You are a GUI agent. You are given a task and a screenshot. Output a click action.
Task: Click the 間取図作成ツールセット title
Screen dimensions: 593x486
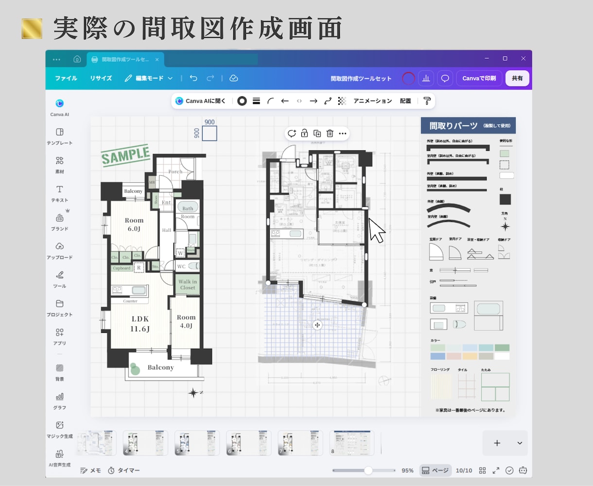[x=361, y=78]
